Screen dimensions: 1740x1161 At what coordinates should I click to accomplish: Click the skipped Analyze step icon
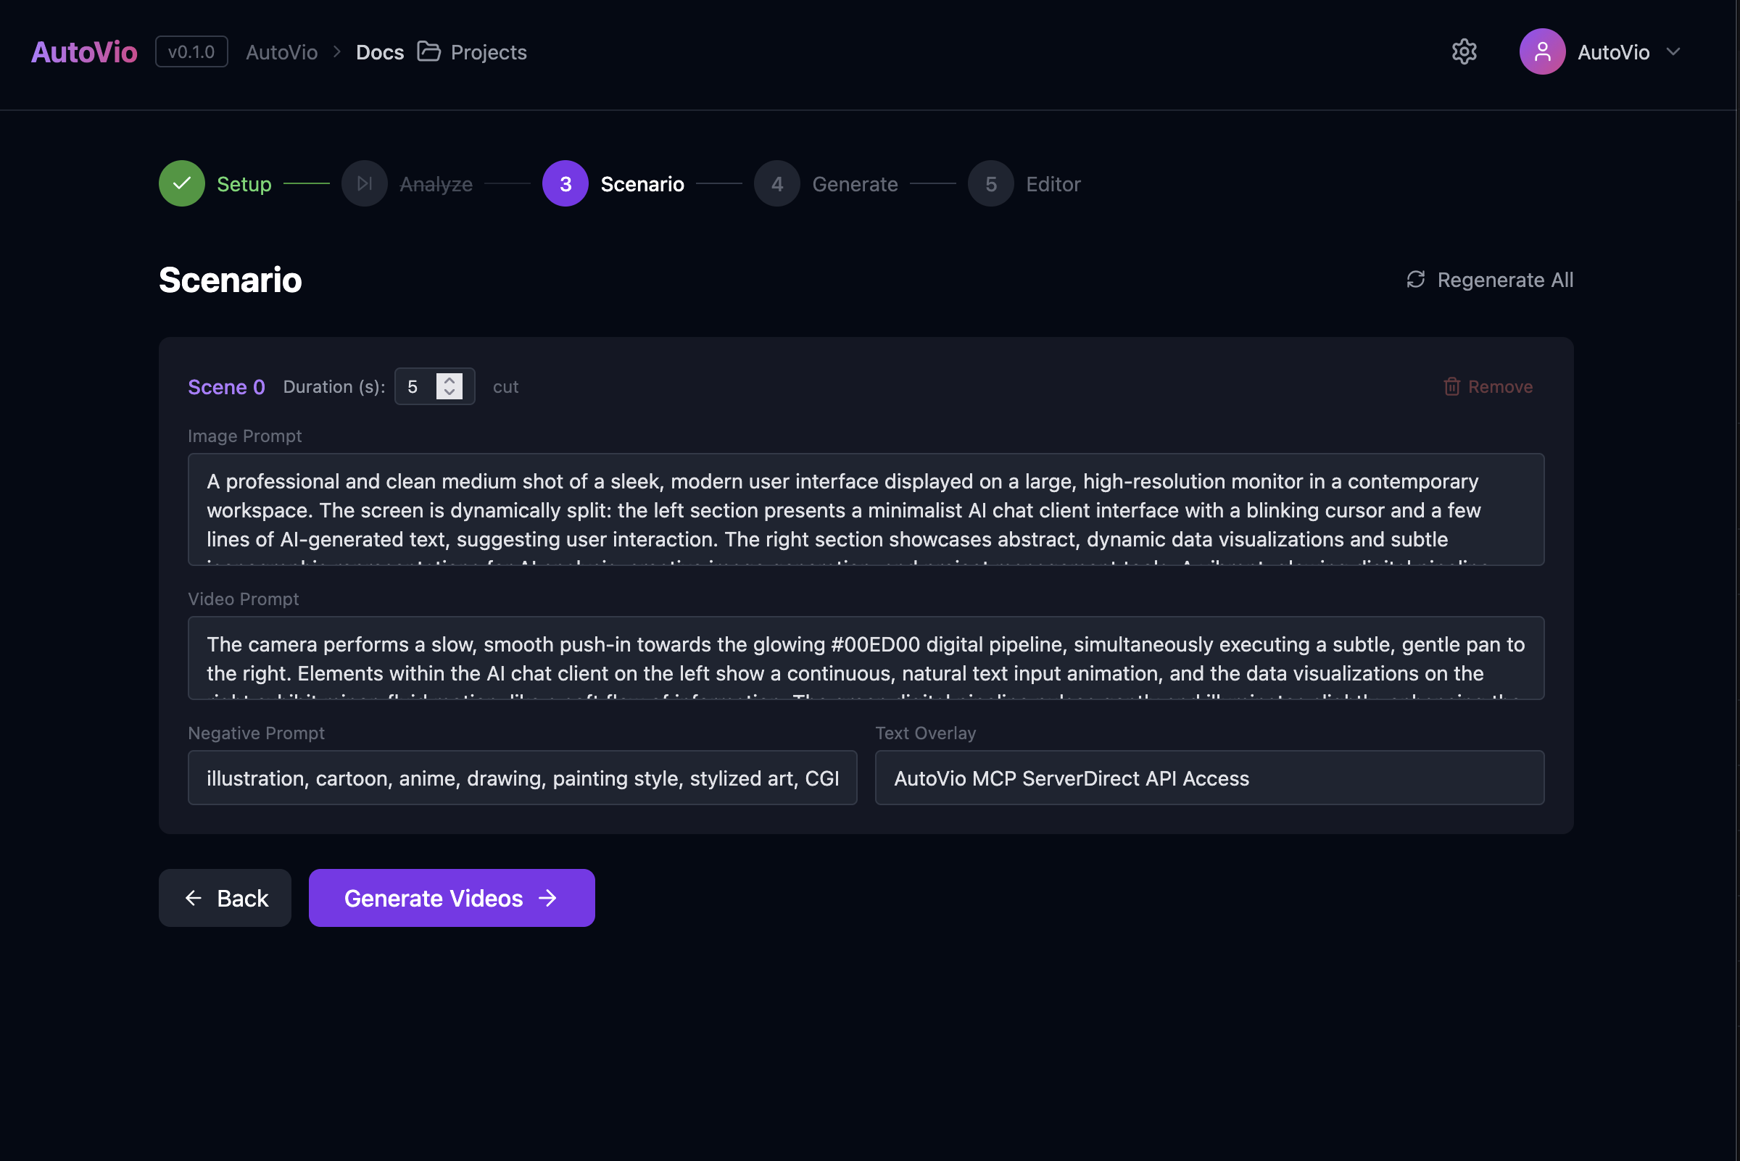(364, 183)
